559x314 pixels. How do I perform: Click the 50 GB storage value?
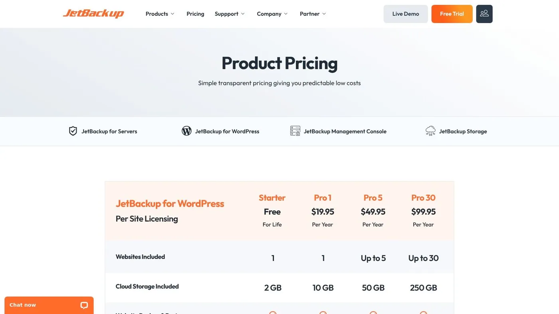point(373,288)
